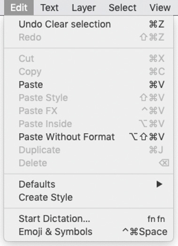178x246 pixels.
Task: Choose Paste from Edit menu
Action: tap(89, 85)
